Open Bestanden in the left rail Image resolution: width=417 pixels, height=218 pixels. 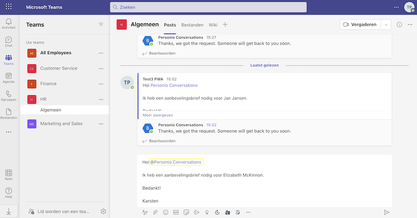tap(8, 114)
